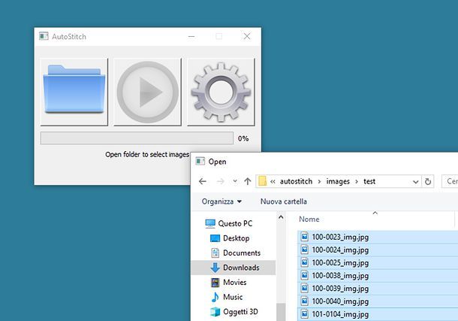
Task: Open the address bar history dropdown
Action: (x=416, y=182)
